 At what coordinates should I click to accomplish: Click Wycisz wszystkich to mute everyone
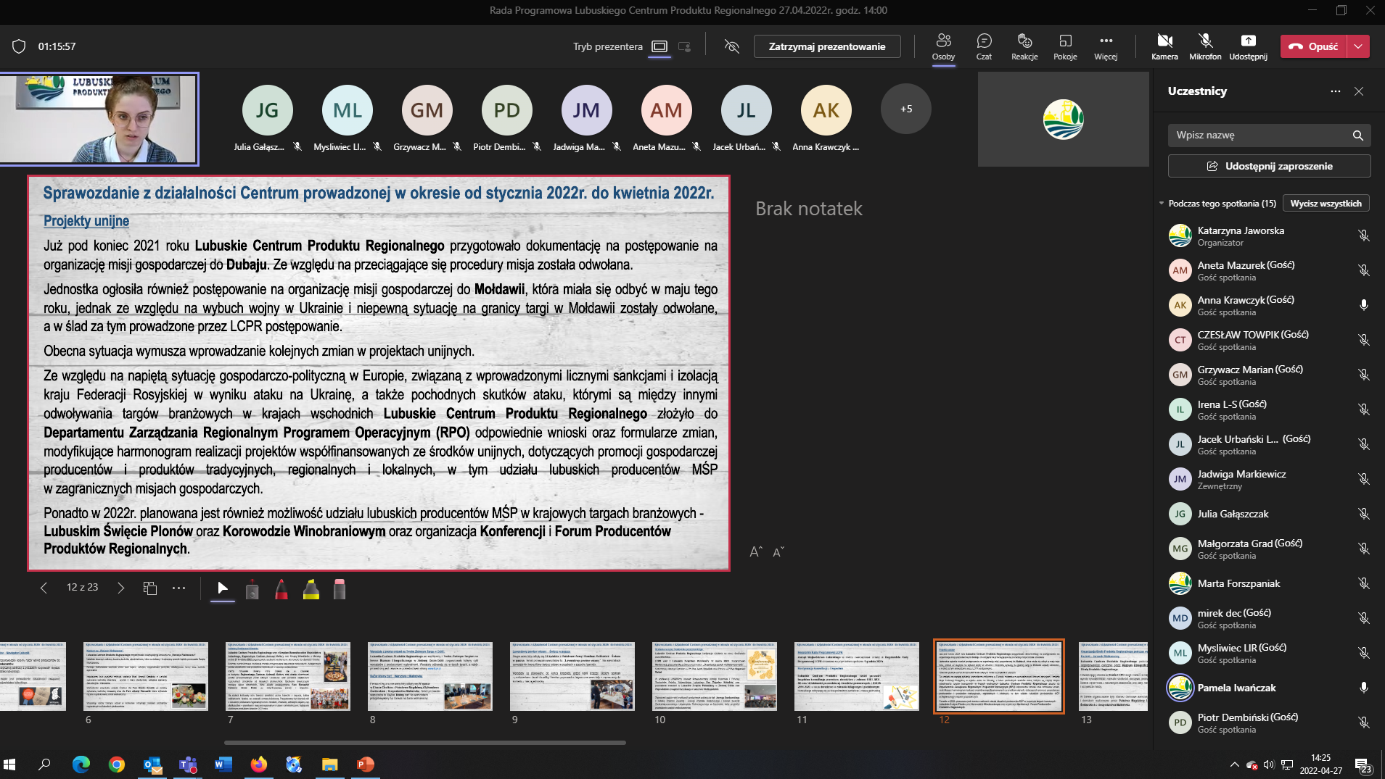(x=1326, y=204)
